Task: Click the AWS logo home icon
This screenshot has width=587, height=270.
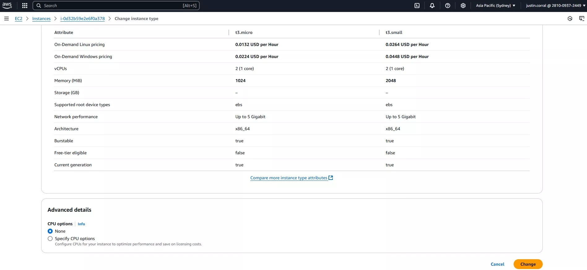Action: click(7, 6)
